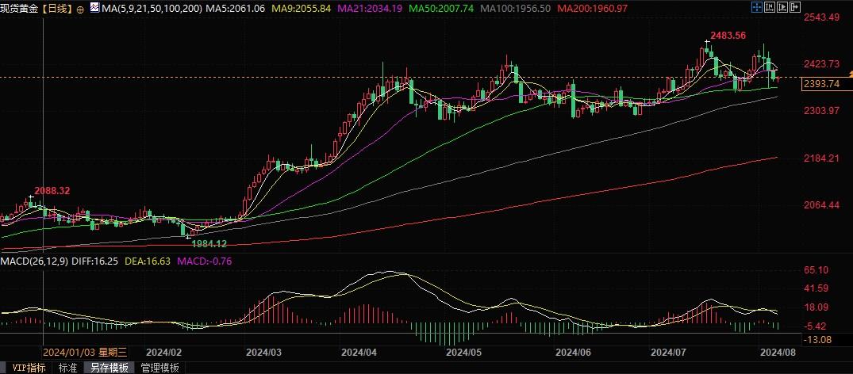This screenshot has width=853, height=374.
Task: Click the shift-chart-right arrow icon
Action: point(795,7)
